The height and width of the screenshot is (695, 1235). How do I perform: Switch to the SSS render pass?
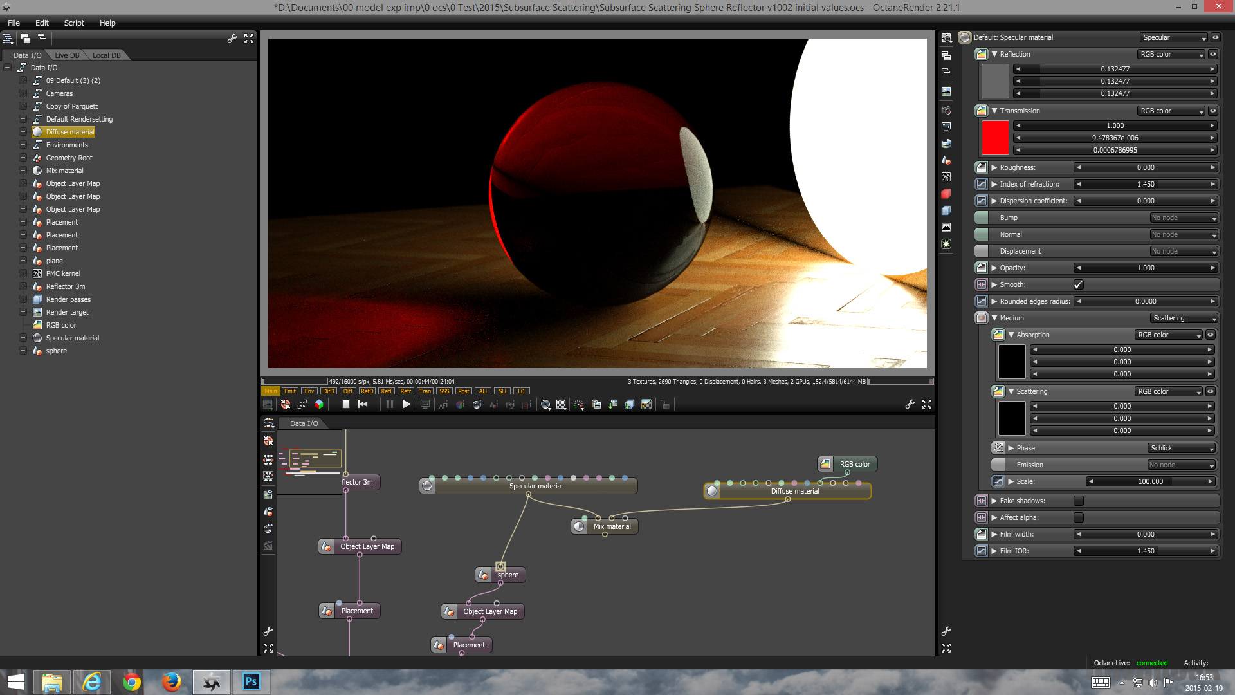tap(444, 391)
